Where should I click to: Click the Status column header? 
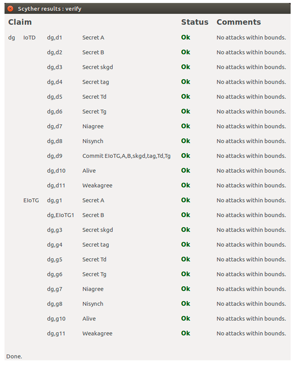click(x=195, y=22)
